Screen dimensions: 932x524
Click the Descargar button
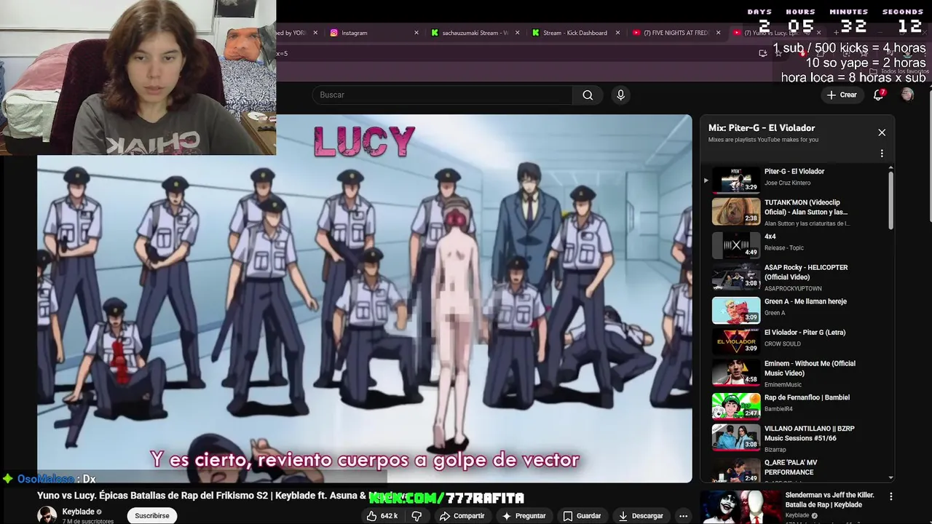[641, 516]
